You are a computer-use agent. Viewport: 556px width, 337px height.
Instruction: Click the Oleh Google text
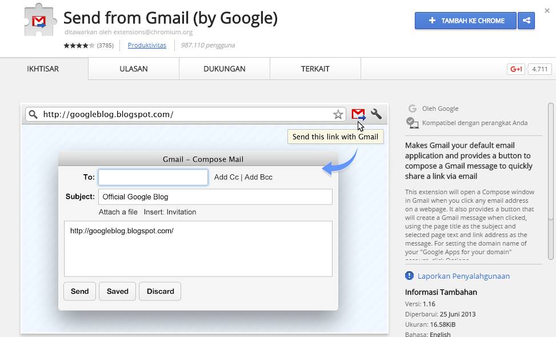click(440, 109)
